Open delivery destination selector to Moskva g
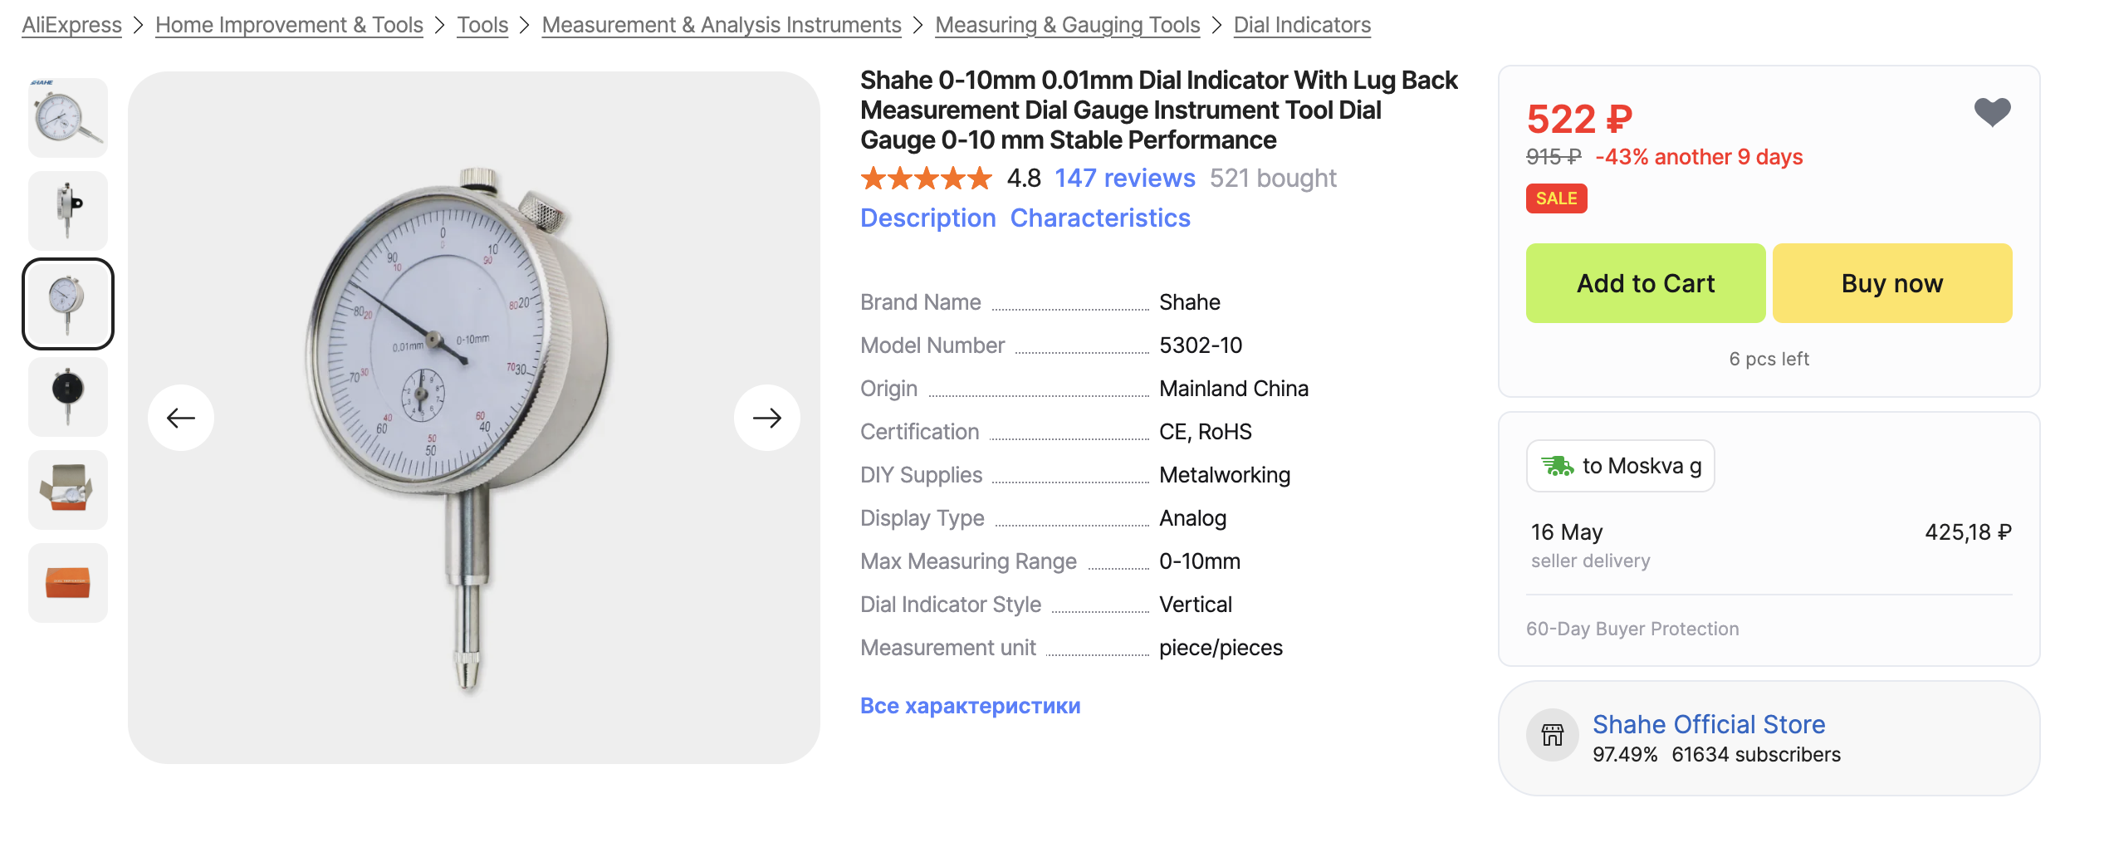 tap(1620, 466)
